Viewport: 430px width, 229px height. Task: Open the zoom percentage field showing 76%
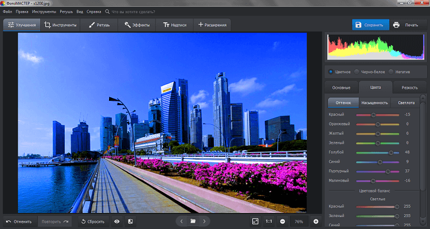point(299,221)
